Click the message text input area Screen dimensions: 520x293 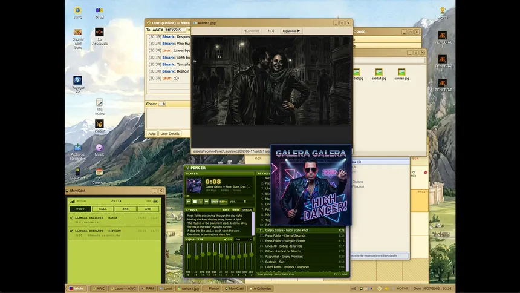[x=169, y=117]
